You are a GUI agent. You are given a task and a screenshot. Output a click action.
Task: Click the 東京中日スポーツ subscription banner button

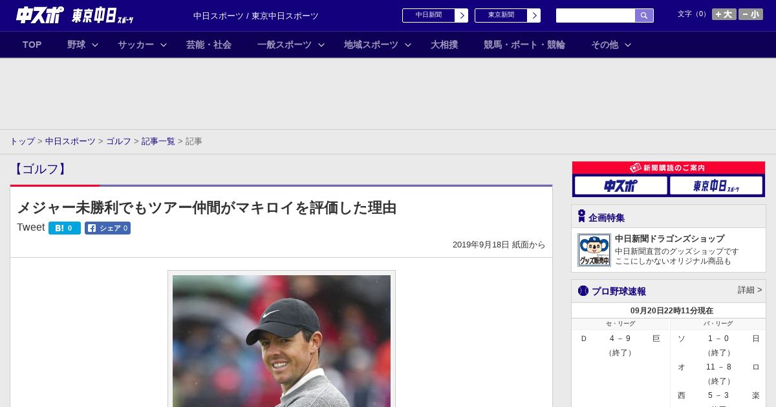(x=716, y=185)
